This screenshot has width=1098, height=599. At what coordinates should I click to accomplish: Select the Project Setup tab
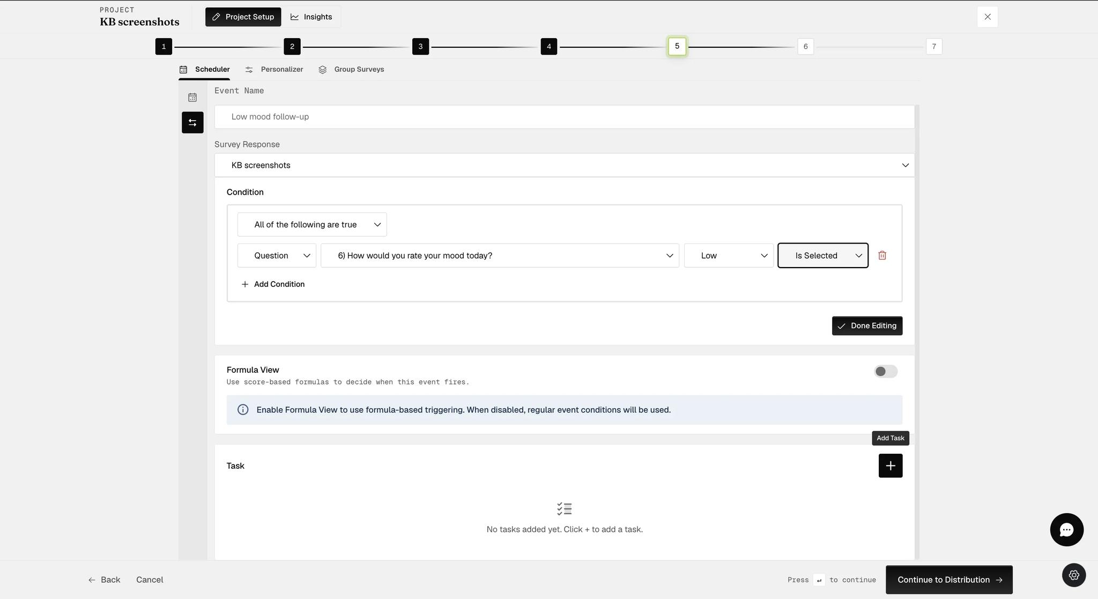tap(243, 17)
